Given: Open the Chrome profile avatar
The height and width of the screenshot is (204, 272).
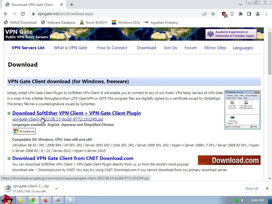Looking at the screenshot, I should tap(258, 14).
